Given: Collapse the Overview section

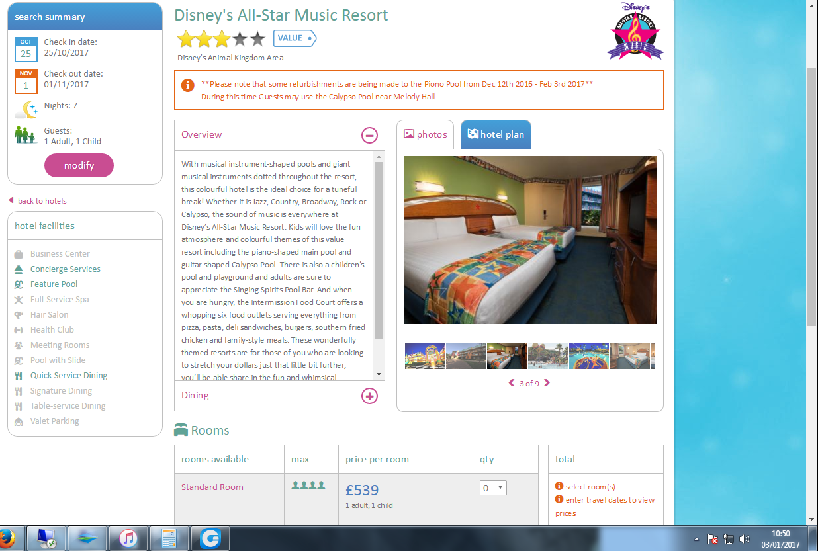Looking at the screenshot, I should (369, 135).
